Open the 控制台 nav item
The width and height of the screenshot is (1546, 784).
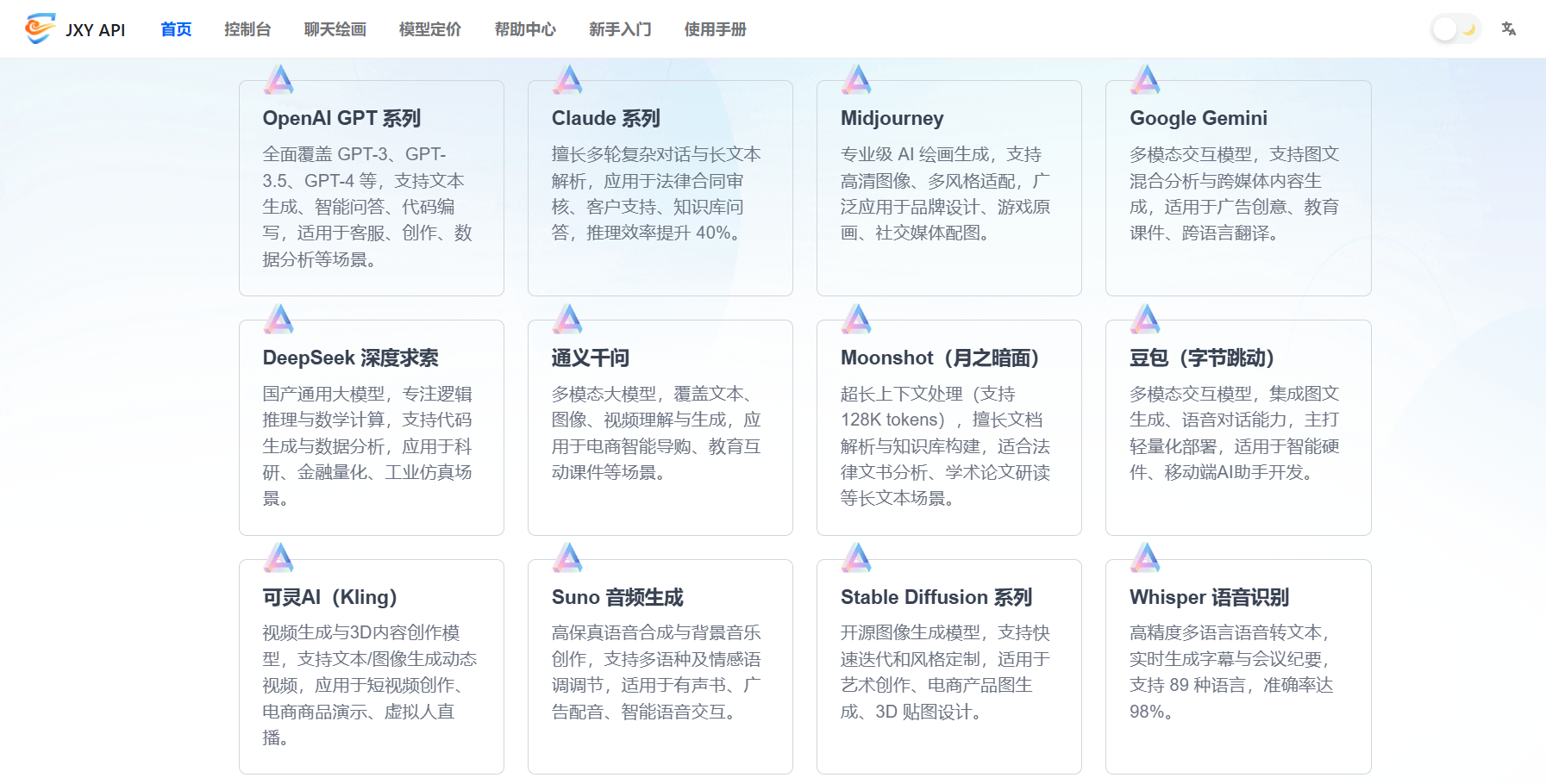tap(247, 29)
